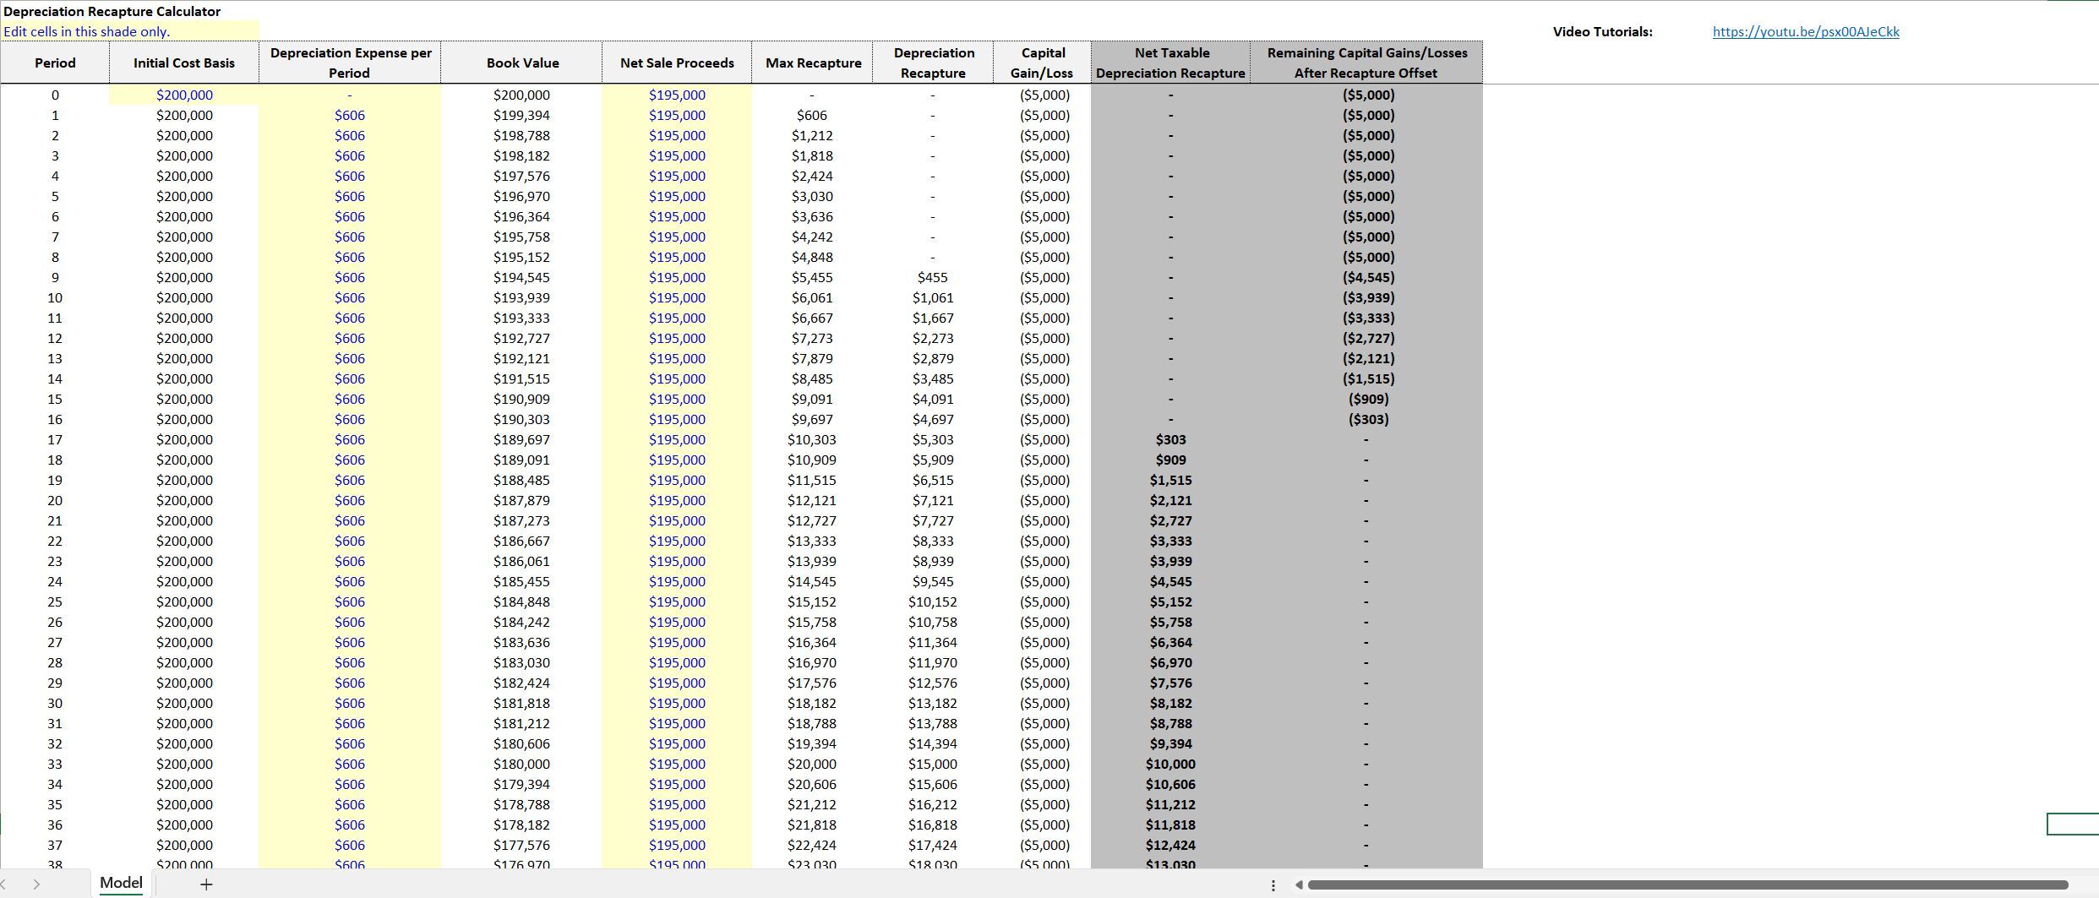Add a new sheet with plus icon
2099x898 pixels.
pyautogui.click(x=205, y=884)
